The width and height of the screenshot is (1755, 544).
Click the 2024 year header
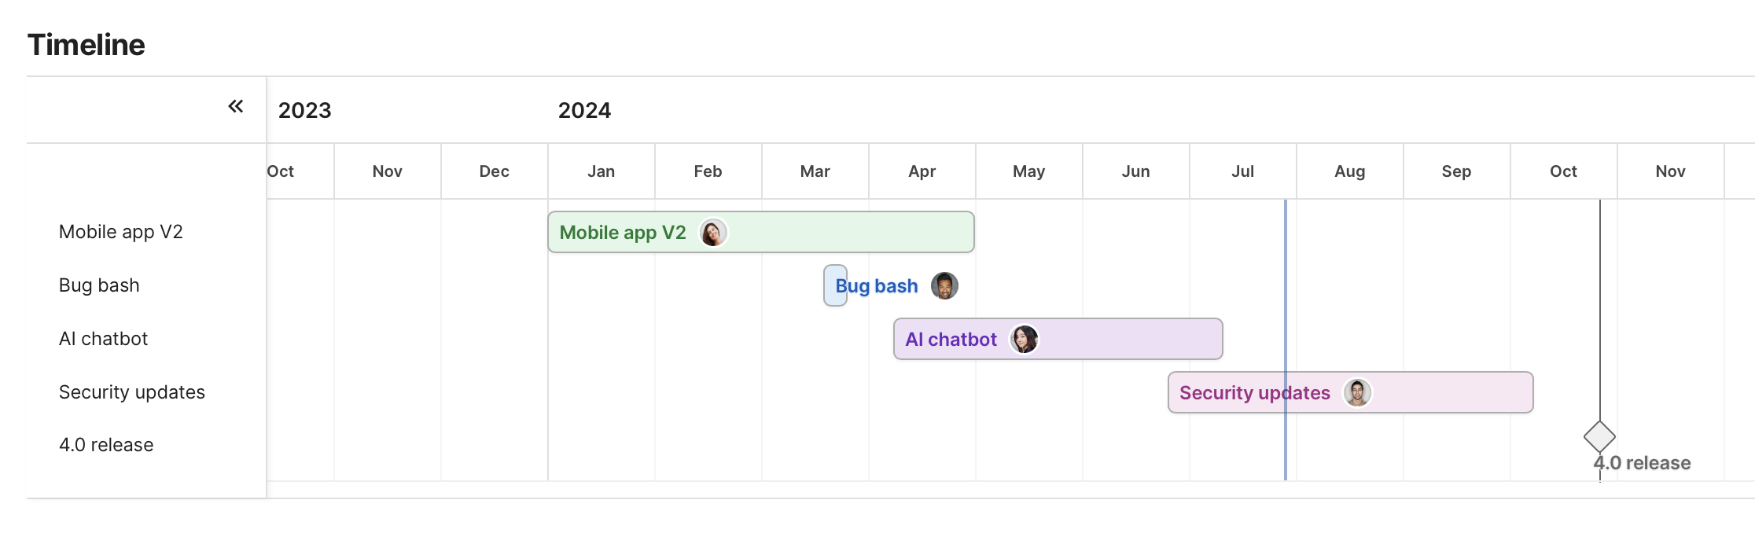point(584,110)
